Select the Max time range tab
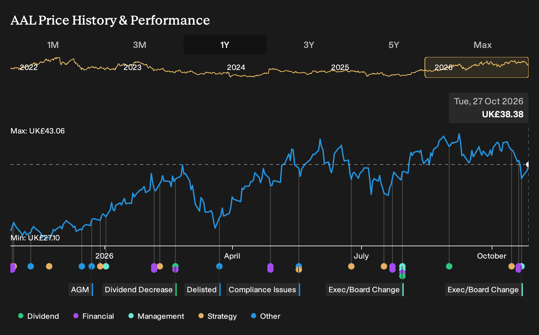The width and height of the screenshot is (539, 335). [x=483, y=45]
